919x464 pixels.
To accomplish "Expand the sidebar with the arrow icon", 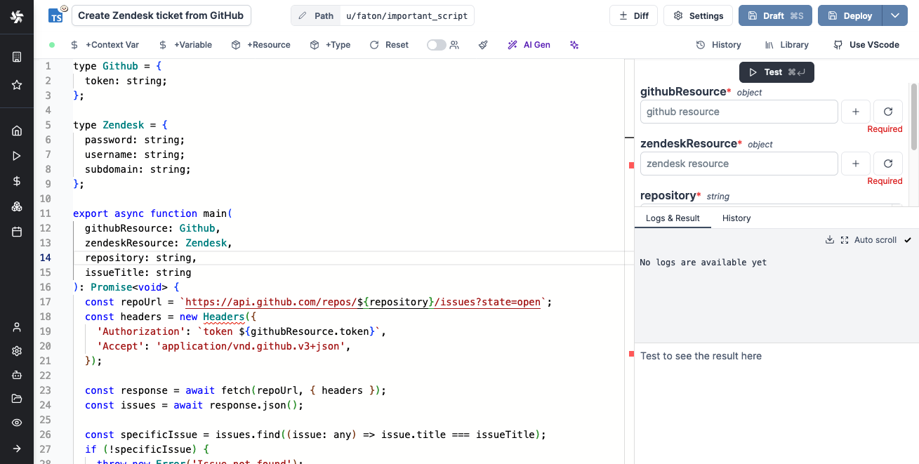I will coord(17,449).
